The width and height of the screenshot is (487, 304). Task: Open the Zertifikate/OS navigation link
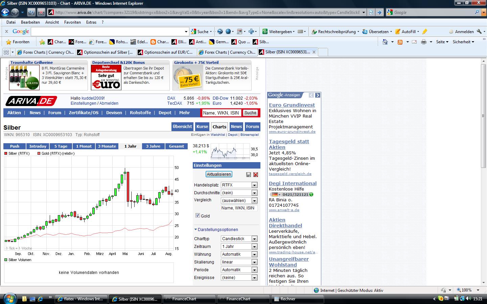tap(84, 113)
